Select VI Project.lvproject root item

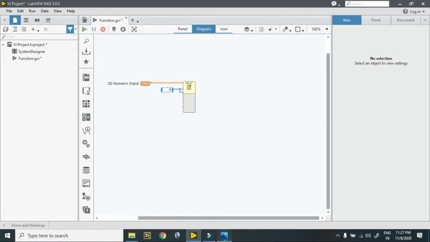[30, 44]
